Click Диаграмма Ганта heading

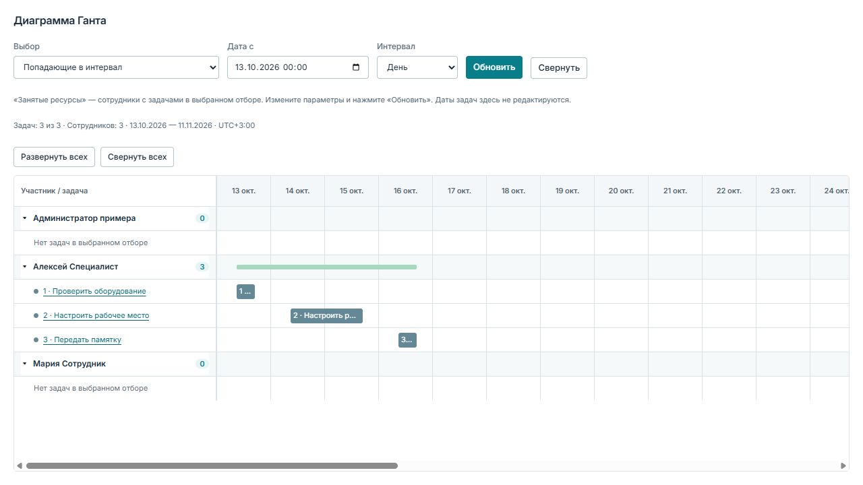(x=60, y=21)
